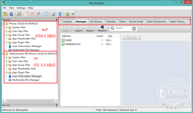This screenshot has width=193, height=113.
Task: Expand App Group Files in Administrator's iPhone backup
Action: [6, 65]
